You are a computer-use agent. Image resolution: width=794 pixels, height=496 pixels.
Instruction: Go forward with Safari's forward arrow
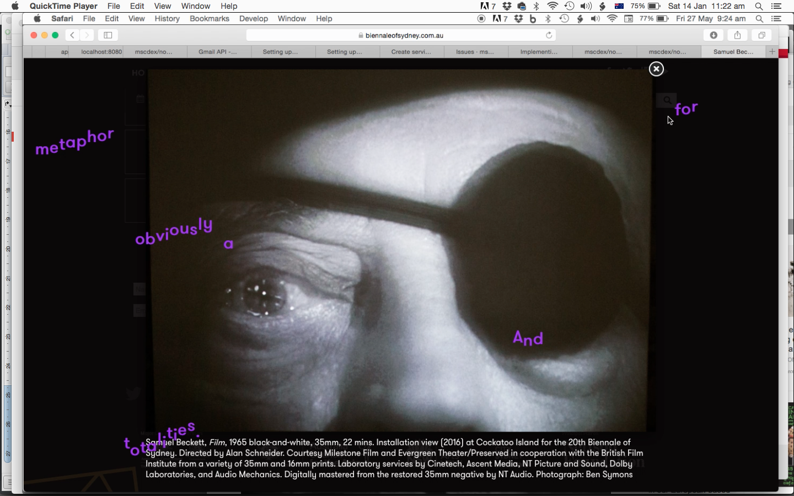(87, 35)
